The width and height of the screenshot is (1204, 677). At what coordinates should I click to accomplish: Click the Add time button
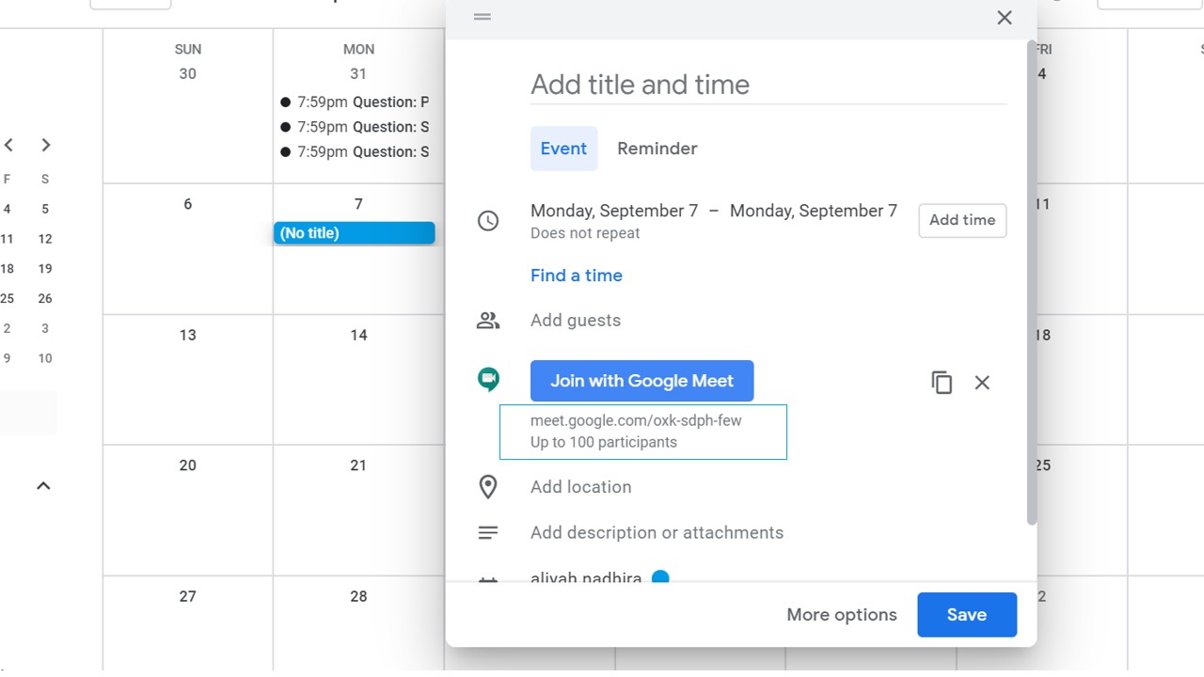(x=961, y=220)
